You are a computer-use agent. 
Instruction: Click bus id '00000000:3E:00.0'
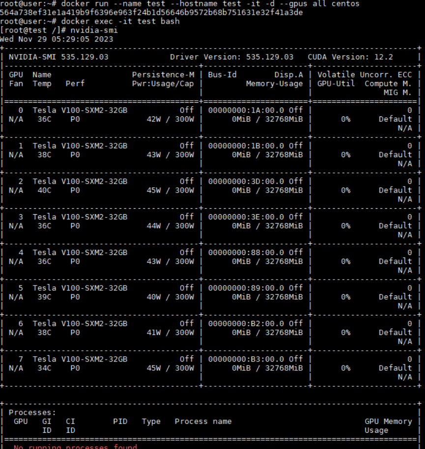point(246,217)
